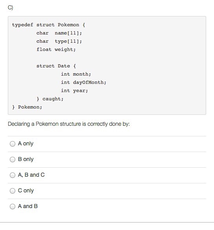
Task: Select the 'A only' radio button
Action: (13, 144)
